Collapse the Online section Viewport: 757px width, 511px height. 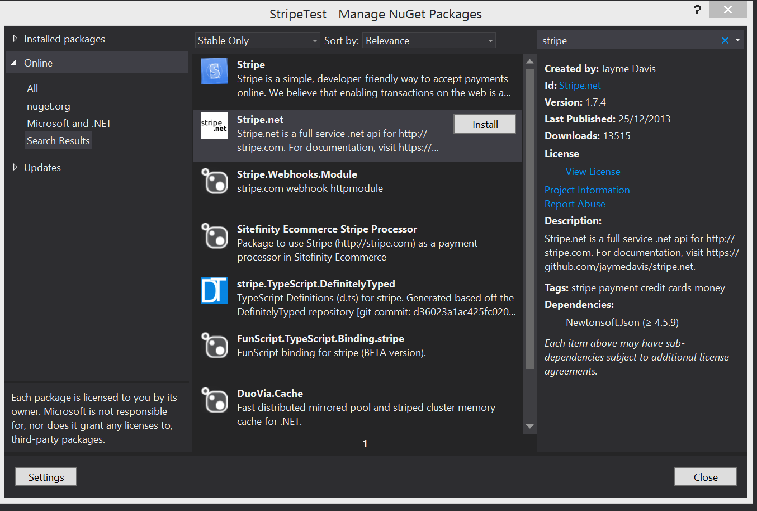pyautogui.click(x=15, y=63)
